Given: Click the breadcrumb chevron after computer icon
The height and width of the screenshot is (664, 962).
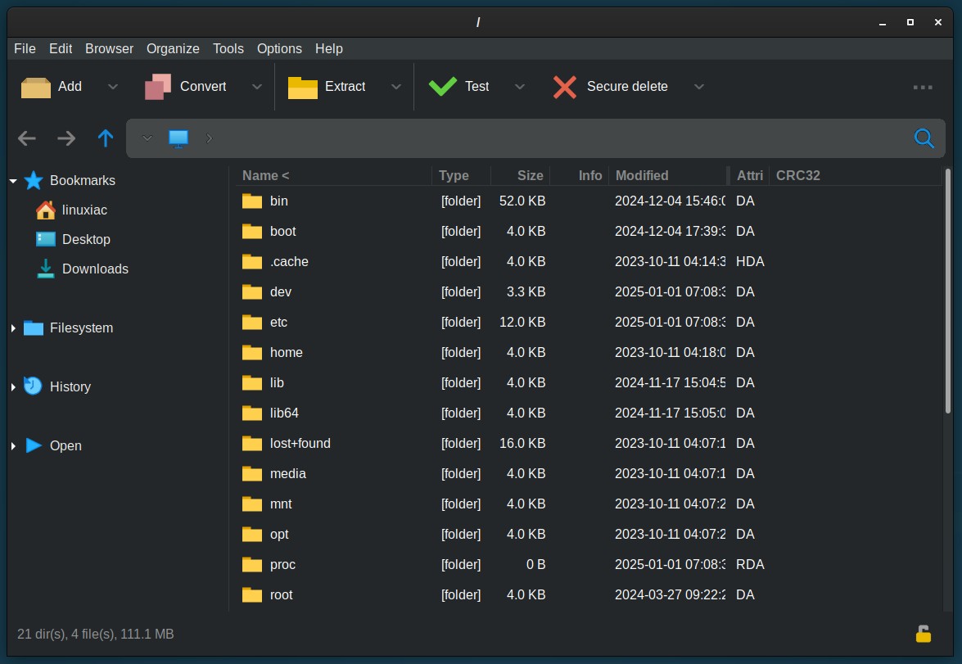Looking at the screenshot, I should [x=210, y=138].
